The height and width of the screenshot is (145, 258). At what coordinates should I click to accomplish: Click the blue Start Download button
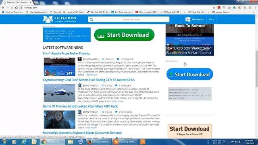pos(189,74)
